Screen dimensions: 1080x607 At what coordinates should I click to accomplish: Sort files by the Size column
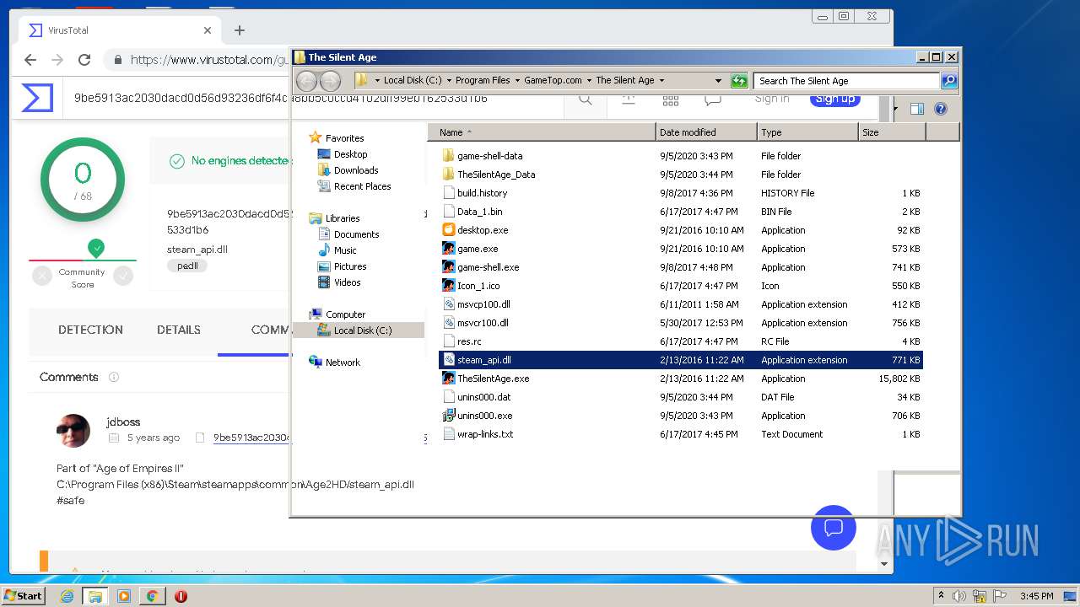click(892, 132)
